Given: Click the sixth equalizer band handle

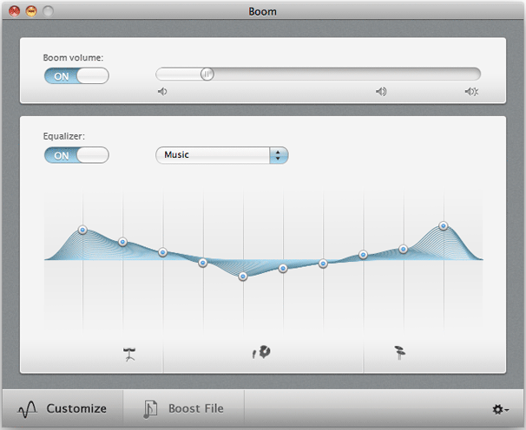Looking at the screenshot, I should coord(283,268).
